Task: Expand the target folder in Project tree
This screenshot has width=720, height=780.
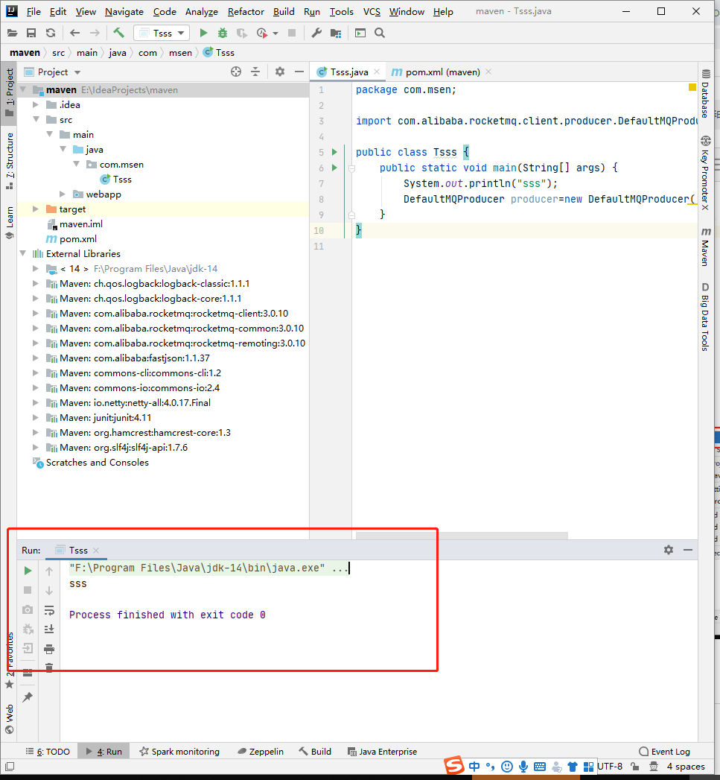Action: [x=35, y=209]
